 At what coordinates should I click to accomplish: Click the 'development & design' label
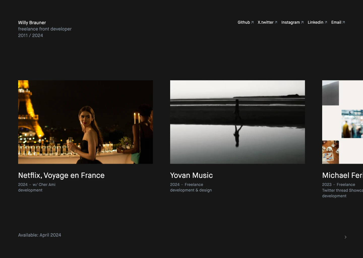coord(191,190)
